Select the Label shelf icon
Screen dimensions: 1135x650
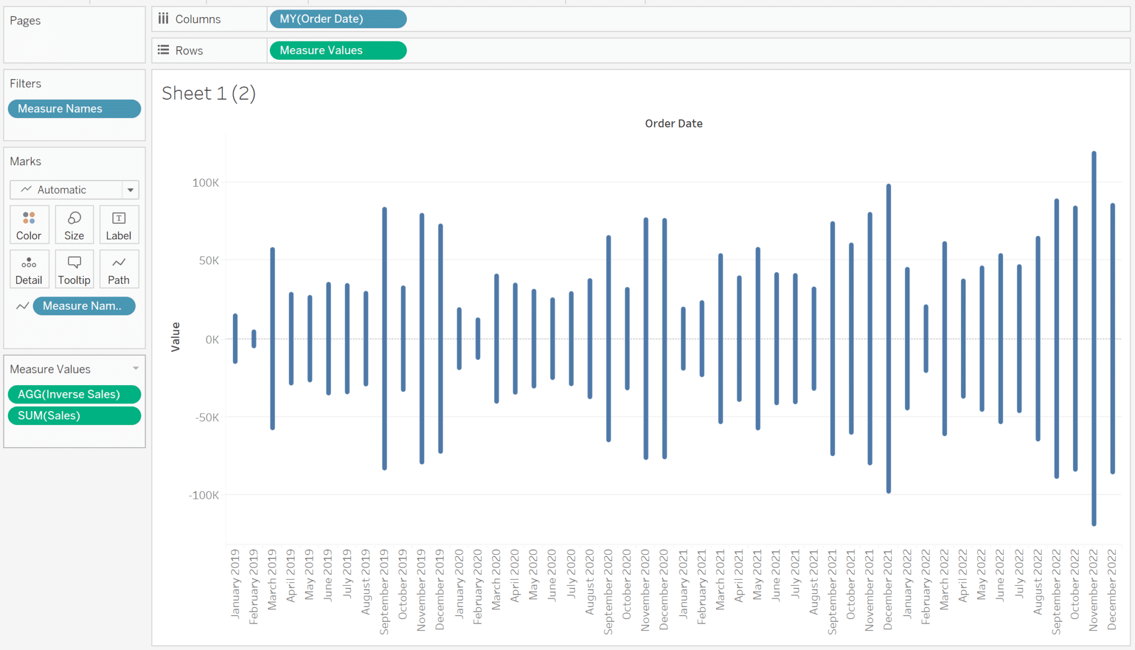(119, 224)
